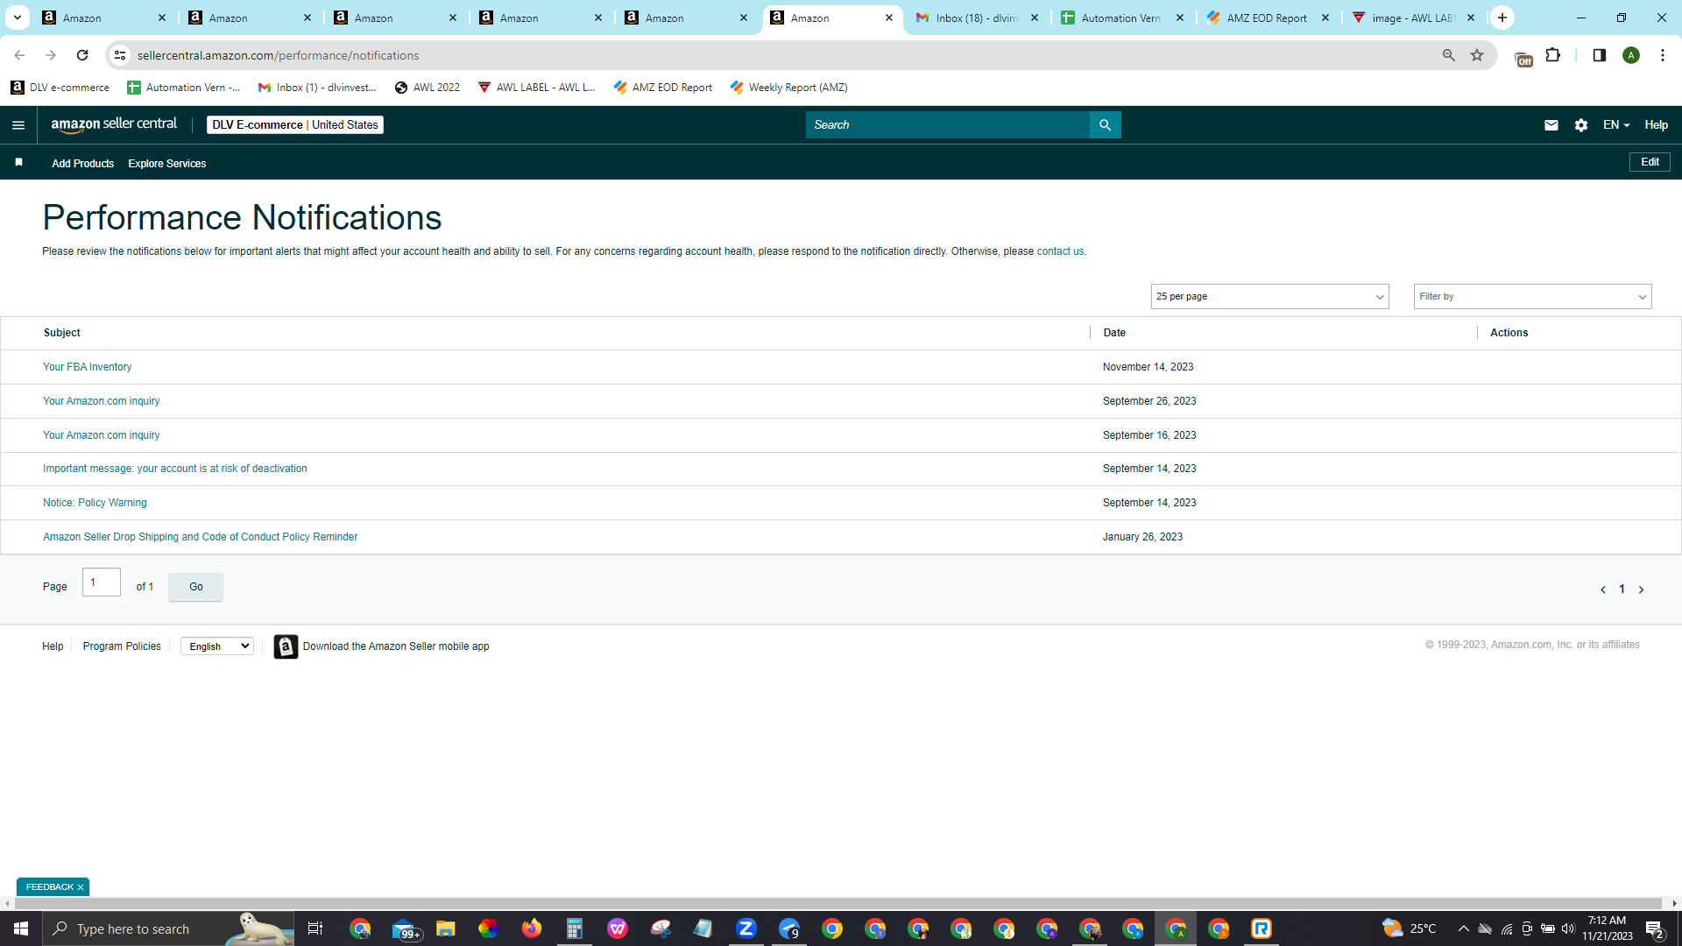Viewport: 1682px width, 946px height.
Task: Open the settings gear icon
Action: 1581,125
